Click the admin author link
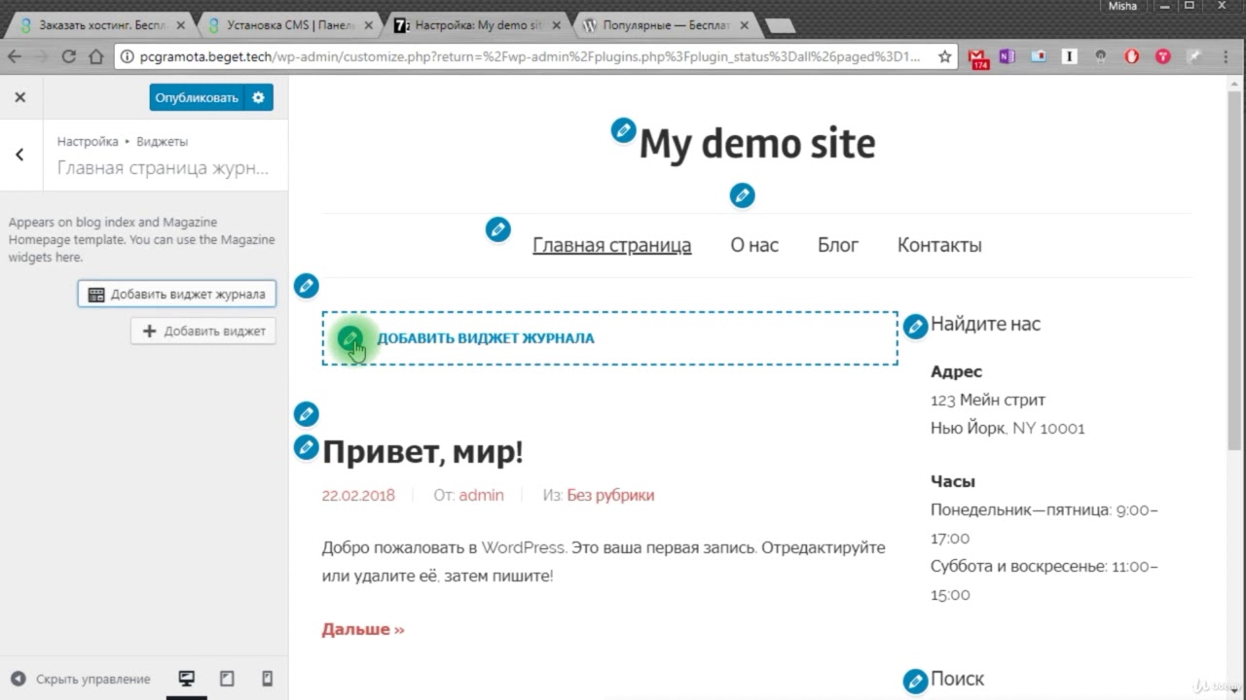Image resolution: width=1246 pixels, height=700 pixels. [x=481, y=495]
